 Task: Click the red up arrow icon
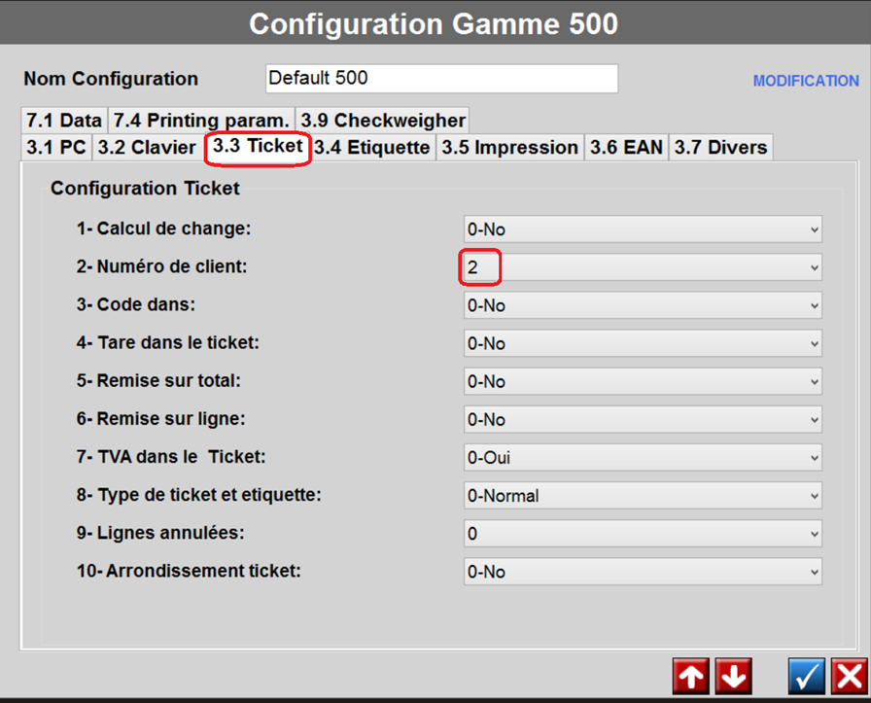(x=690, y=676)
